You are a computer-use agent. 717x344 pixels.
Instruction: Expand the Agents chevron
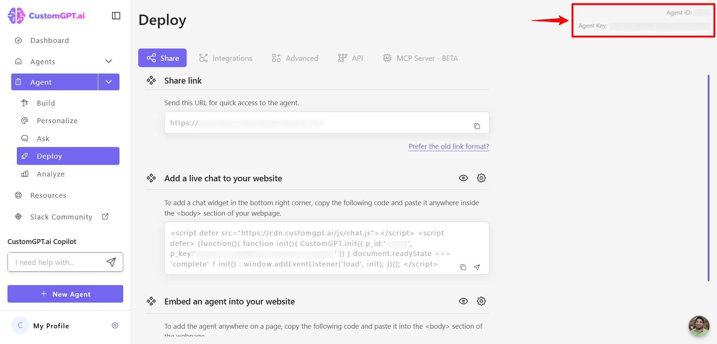(109, 61)
